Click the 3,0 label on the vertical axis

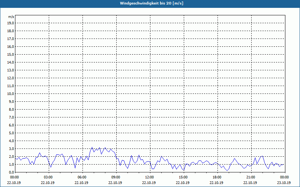(x=12, y=148)
